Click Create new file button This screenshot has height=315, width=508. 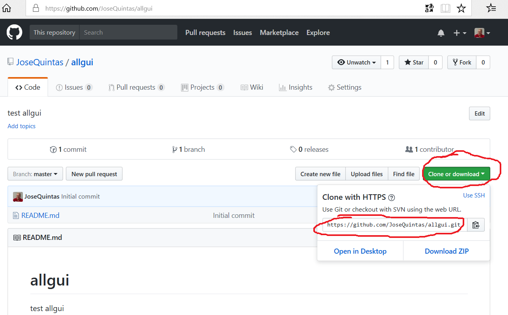[x=320, y=174]
